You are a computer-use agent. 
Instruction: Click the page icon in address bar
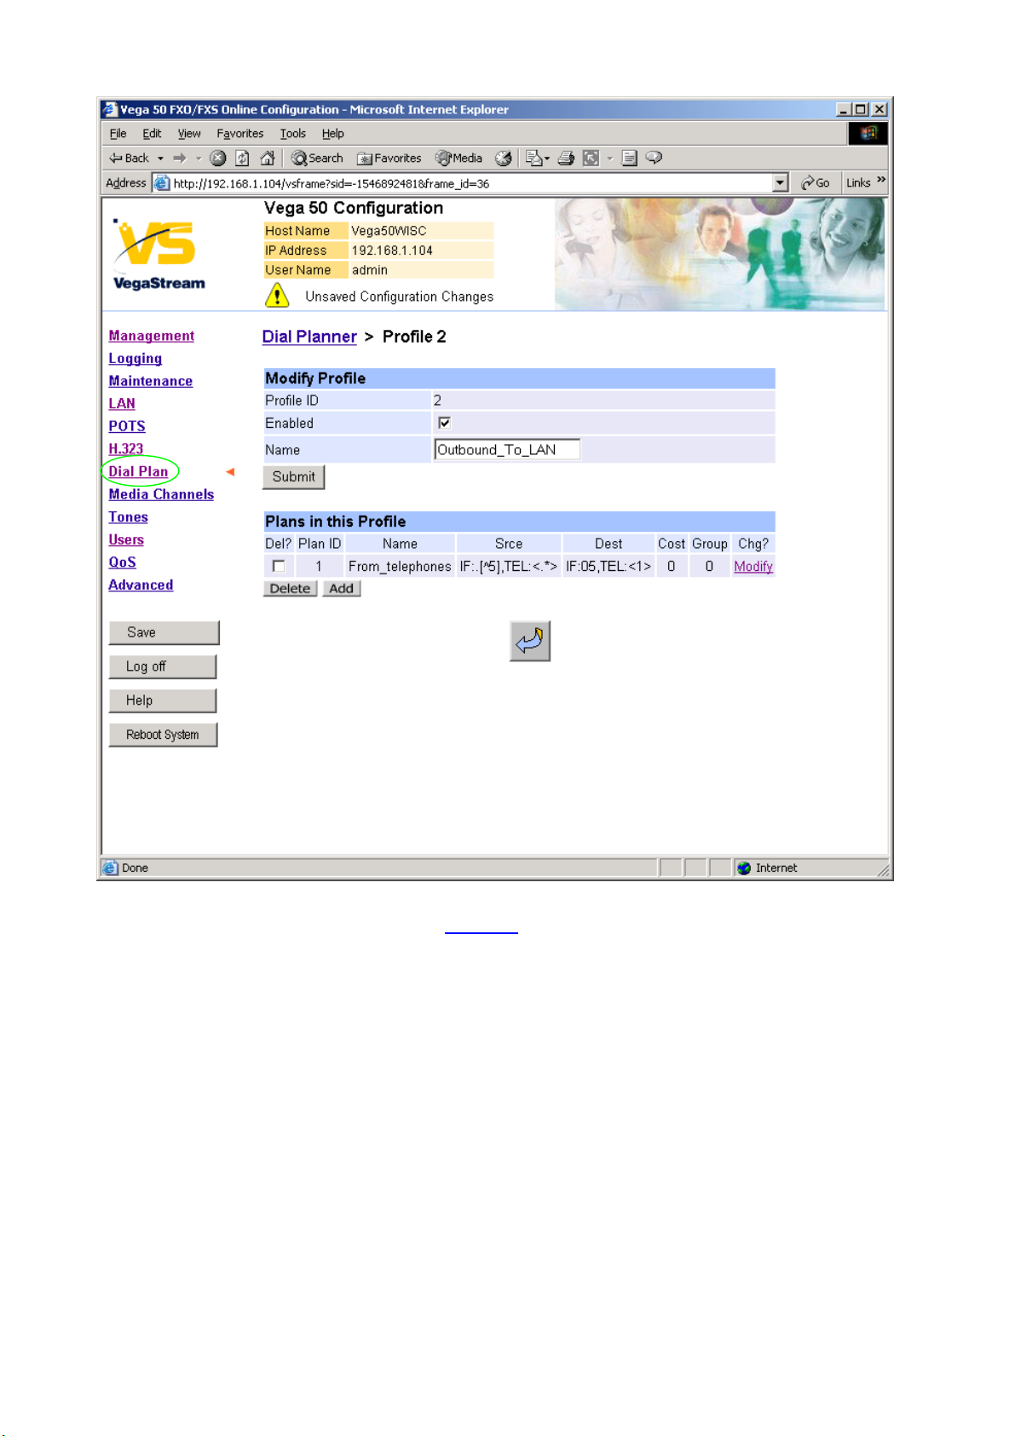(x=162, y=182)
